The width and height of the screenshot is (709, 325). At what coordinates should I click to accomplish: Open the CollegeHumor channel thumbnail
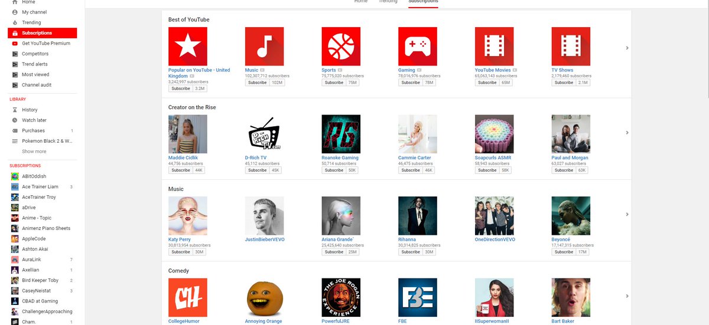point(188,297)
